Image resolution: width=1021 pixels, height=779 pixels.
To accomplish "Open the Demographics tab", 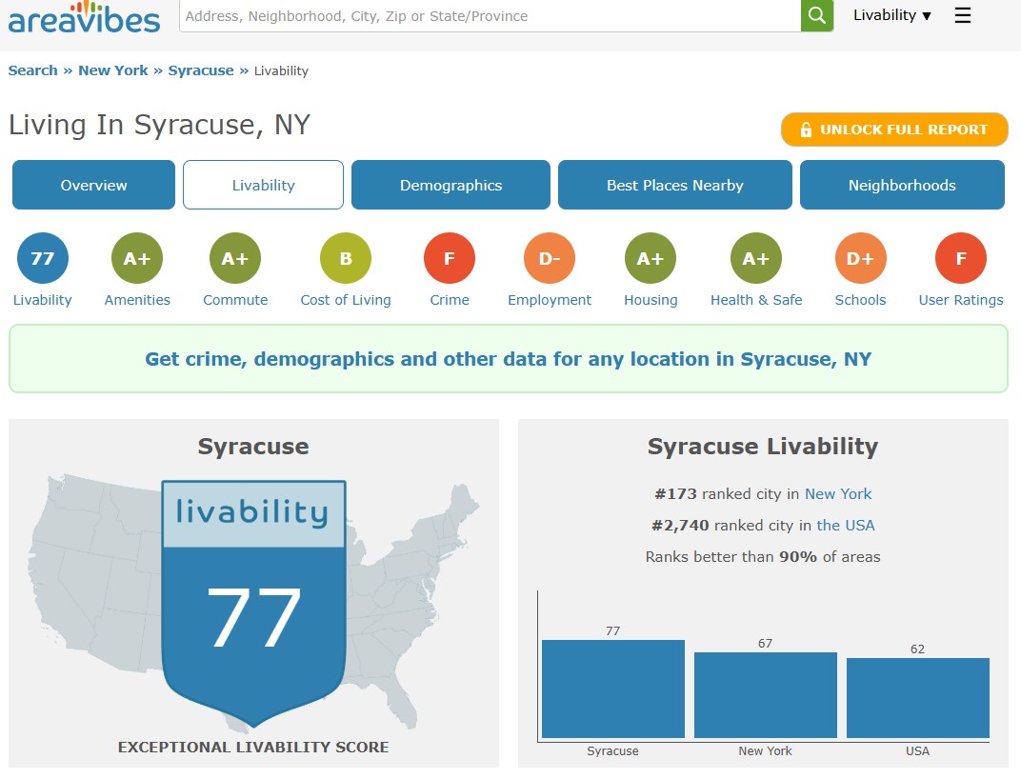I will pos(450,185).
